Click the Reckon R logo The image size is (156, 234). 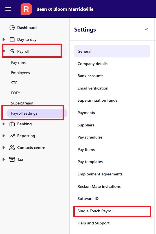[26, 9]
